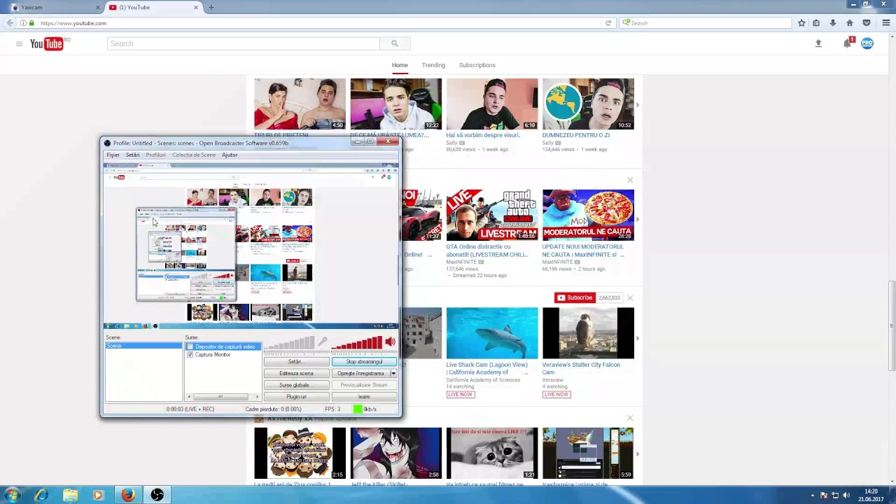Click the volume icon in system tray
Image resolution: width=896 pixels, height=504 pixels.
coord(846,496)
